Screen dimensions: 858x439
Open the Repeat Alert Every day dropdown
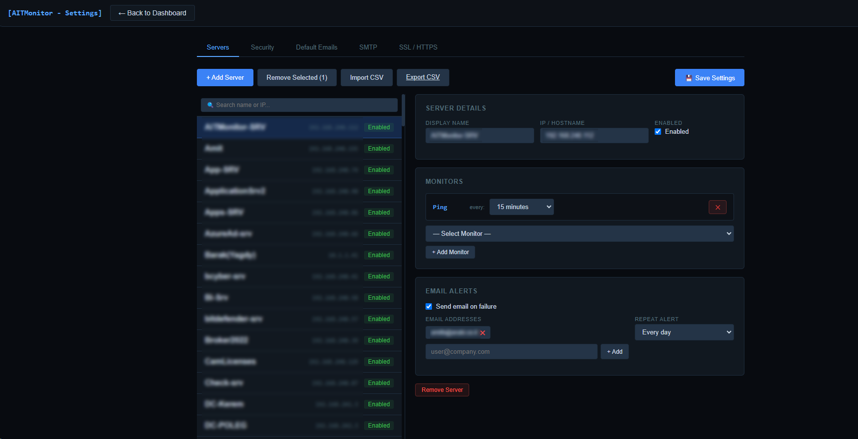pos(684,332)
